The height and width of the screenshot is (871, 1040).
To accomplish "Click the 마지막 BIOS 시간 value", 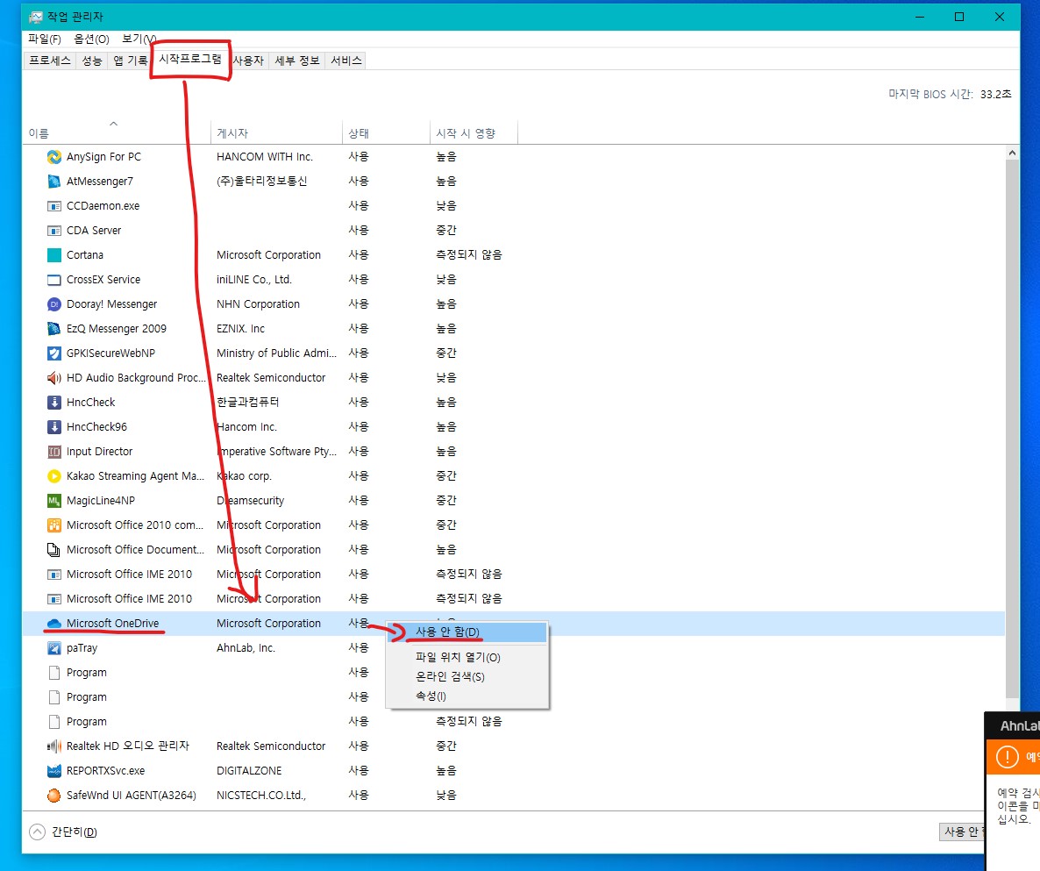I will [x=995, y=94].
